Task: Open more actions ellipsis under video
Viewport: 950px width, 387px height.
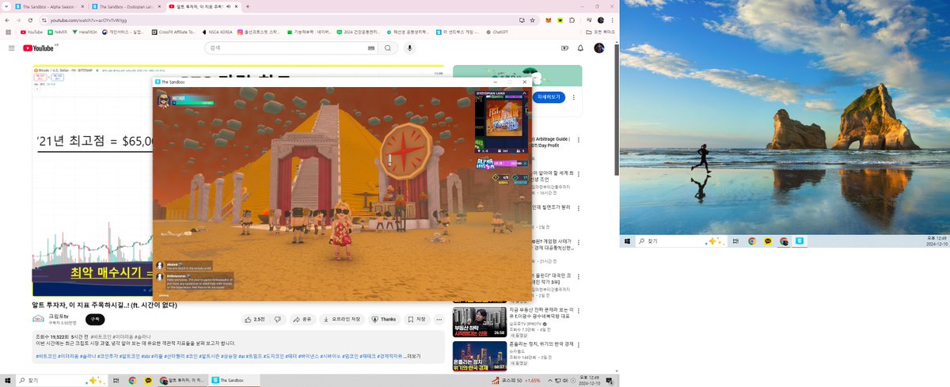Action: (438, 319)
